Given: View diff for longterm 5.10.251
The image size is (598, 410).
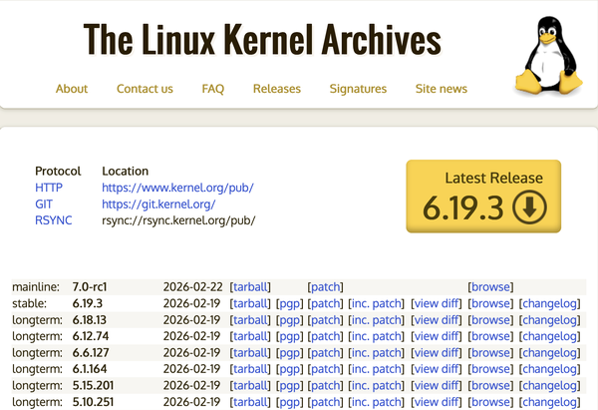Looking at the screenshot, I should tap(437, 402).
